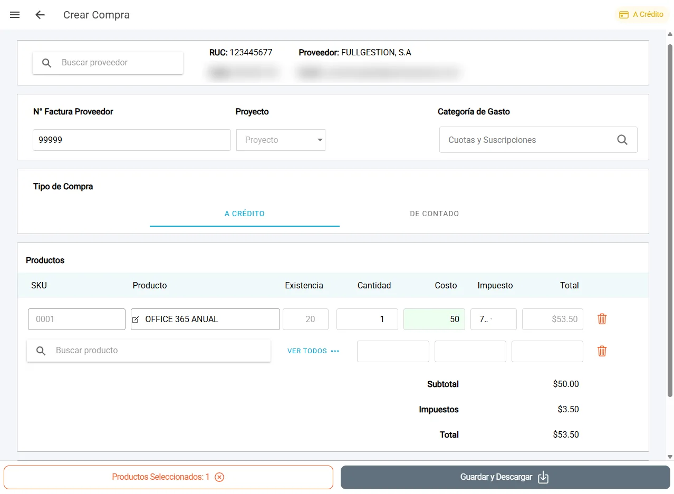
Task: Open the hamburger menu
Action: [x=15, y=15]
